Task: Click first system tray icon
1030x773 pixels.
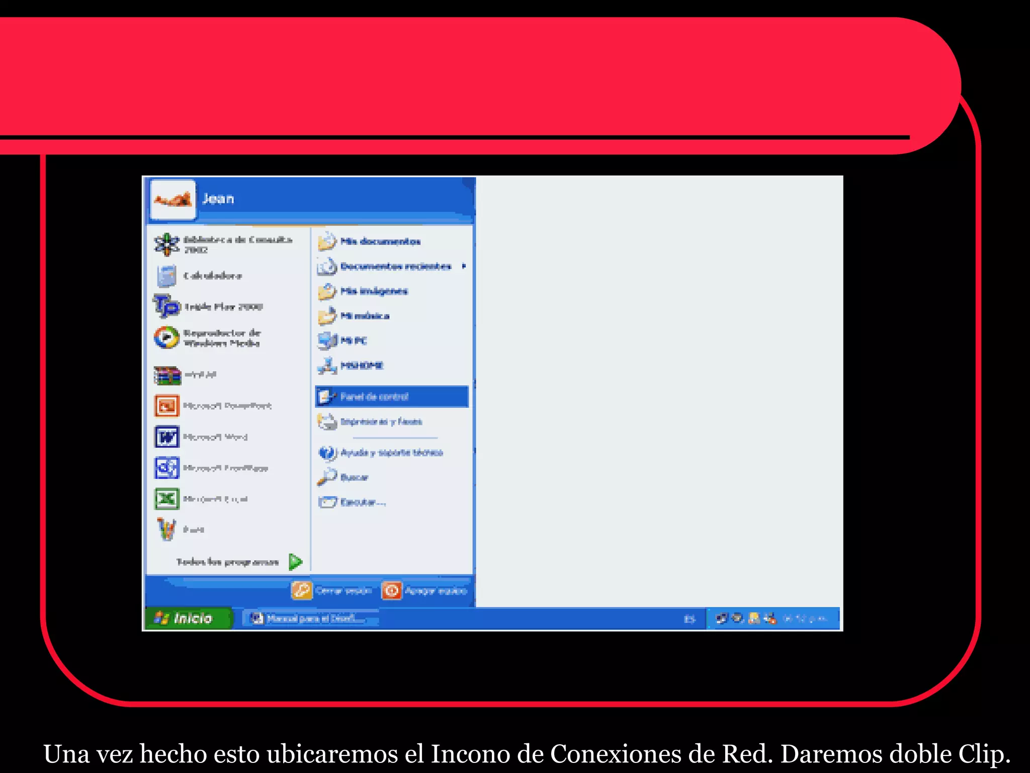Action: (x=722, y=619)
